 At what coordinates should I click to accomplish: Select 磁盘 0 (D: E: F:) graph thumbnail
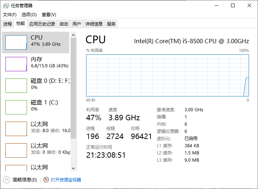[16, 86]
